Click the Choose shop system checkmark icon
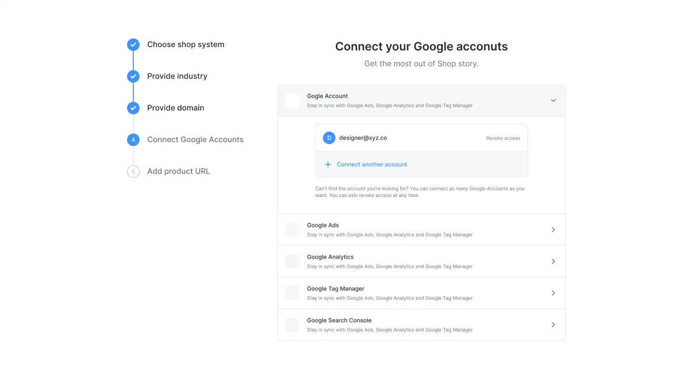The width and height of the screenshot is (693, 379). coord(133,45)
